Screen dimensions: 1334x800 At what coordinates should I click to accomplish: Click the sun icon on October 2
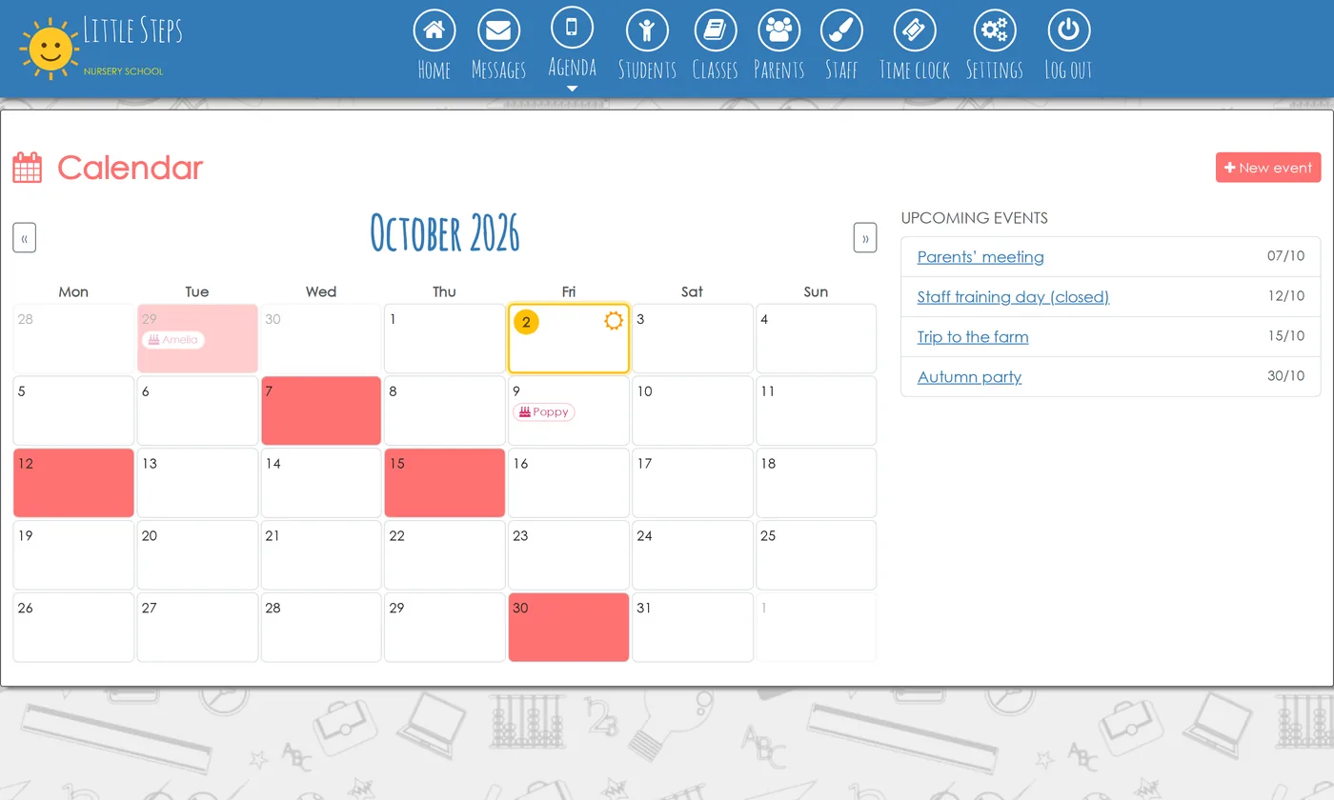614,321
